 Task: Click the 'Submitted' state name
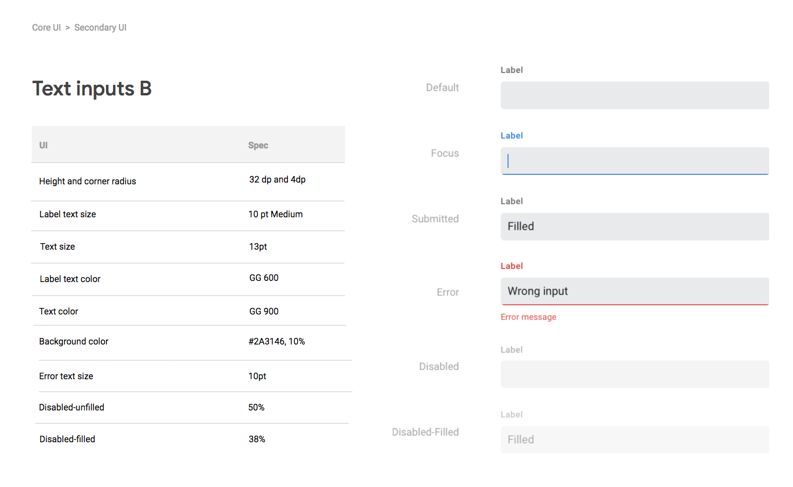coord(436,219)
